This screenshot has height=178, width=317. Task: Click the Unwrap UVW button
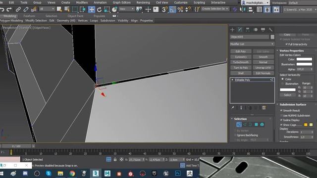pyautogui.click(x=263, y=68)
